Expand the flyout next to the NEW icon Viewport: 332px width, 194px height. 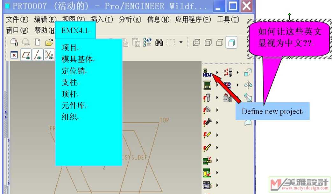[x=217, y=73]
